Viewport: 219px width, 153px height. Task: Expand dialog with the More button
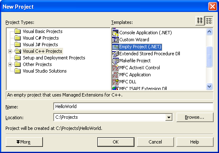point(24,142)
